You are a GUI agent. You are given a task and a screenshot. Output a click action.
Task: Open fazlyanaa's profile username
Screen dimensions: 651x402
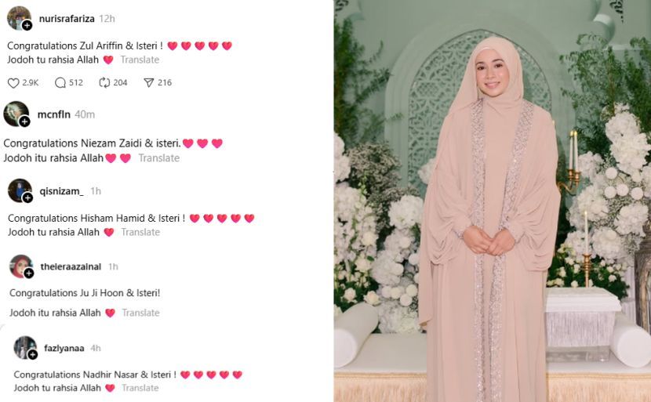[x=64, y=348]
